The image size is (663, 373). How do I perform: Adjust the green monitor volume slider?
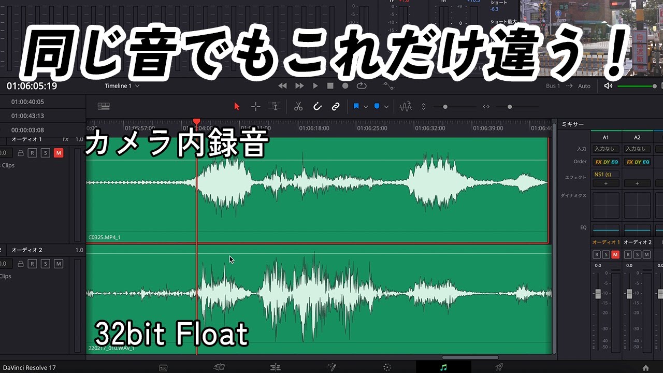pyautogui.click(x=637, y=86)
